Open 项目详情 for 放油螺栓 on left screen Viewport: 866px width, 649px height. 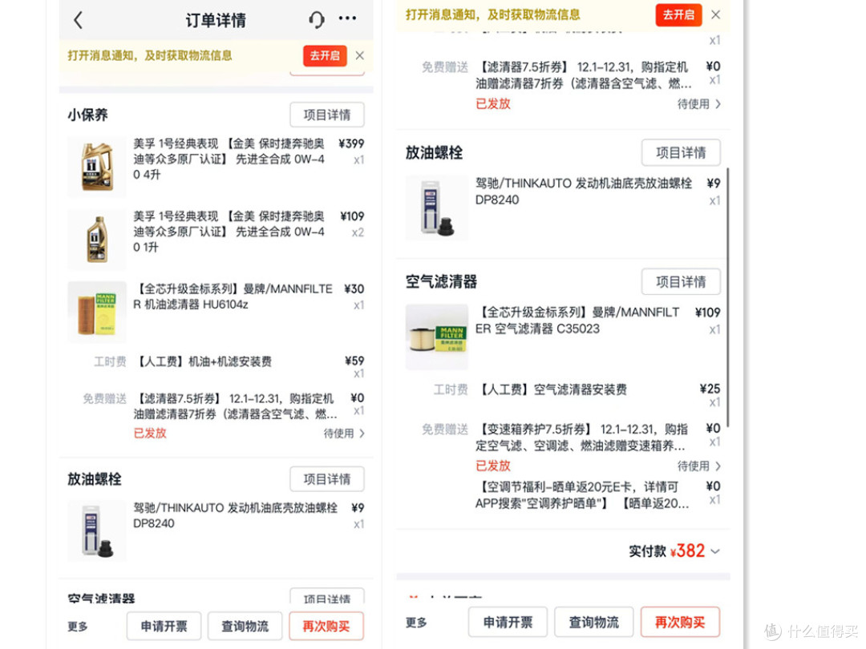pyautogui.click(x=327, y=479)
